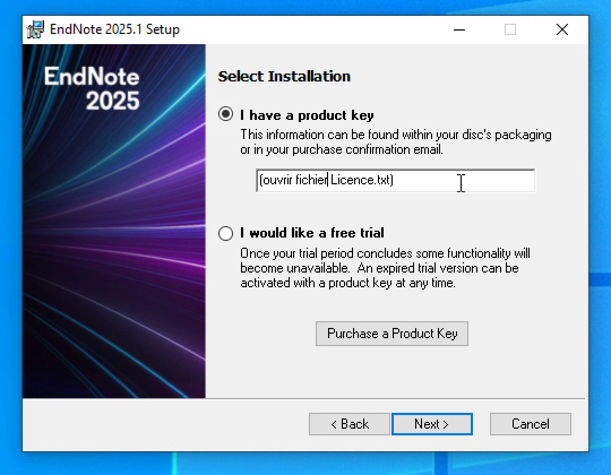Click the purple wave artwork on the left banner
This screenshot has height=475, width=611.
(113, 254)
